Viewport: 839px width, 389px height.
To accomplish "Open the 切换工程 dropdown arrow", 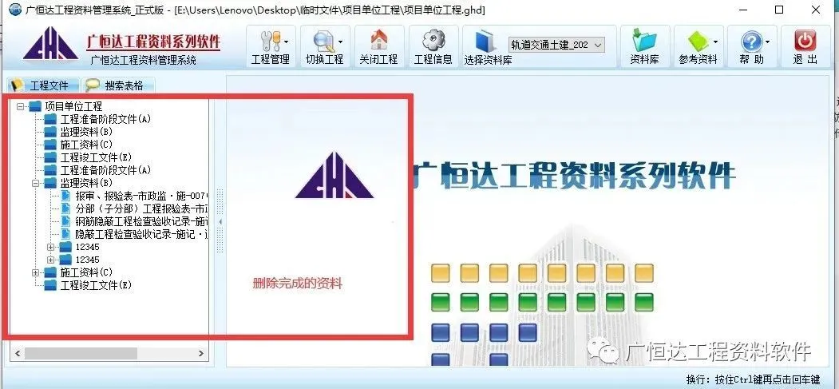I will (x=341, y=42).
